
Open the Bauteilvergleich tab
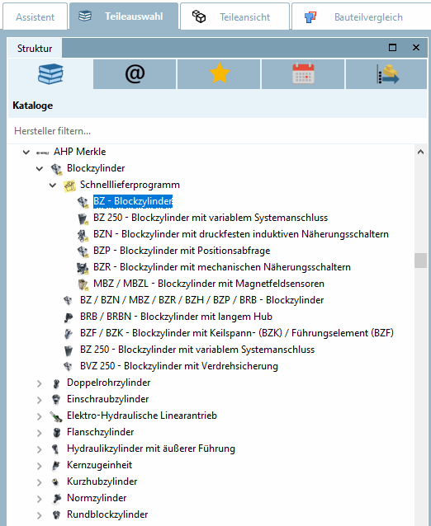tap(361, 16)
